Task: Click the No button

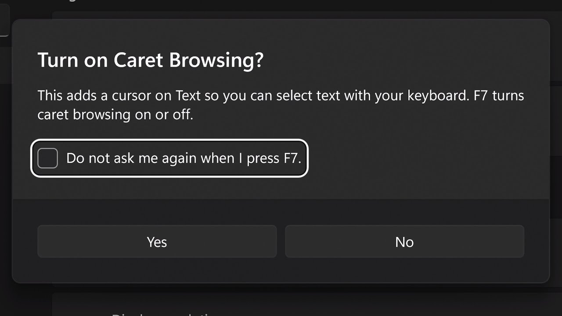Action: (x=404, y=241)
